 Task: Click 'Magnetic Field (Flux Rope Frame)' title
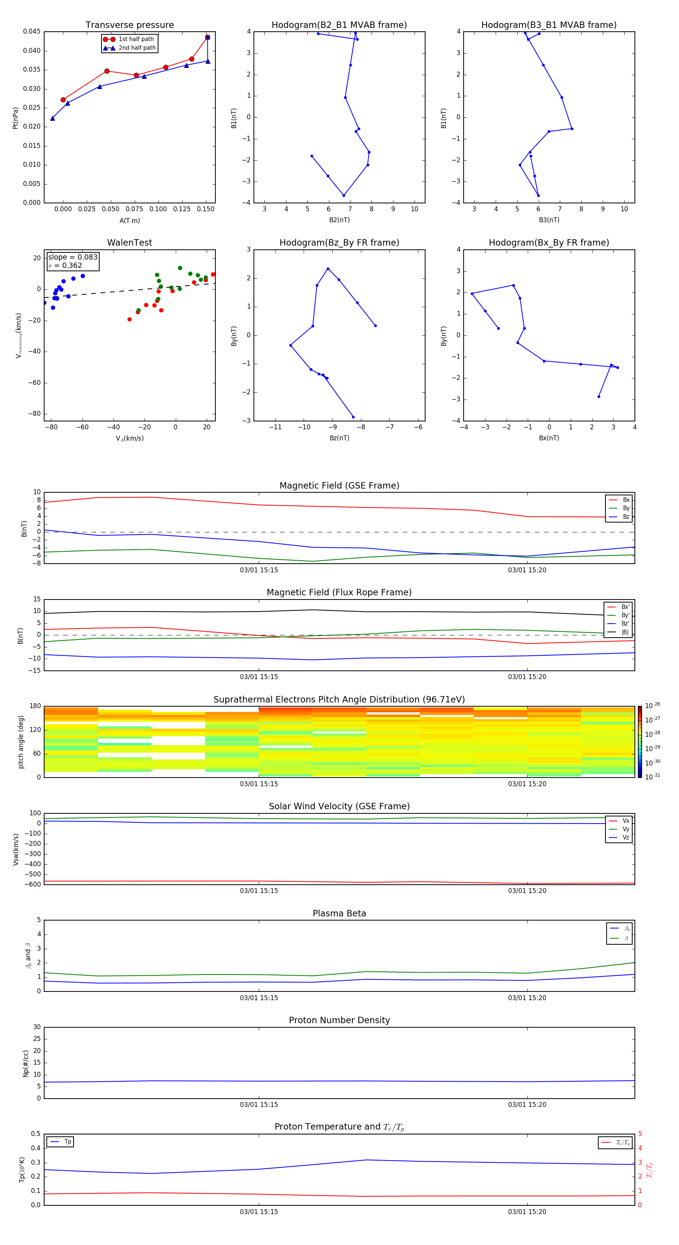(339, 593)
